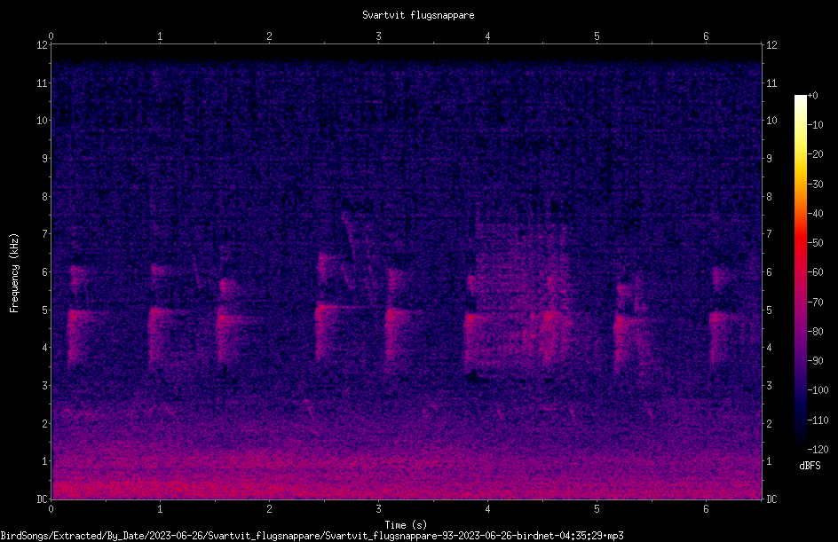The image size is (838, 542).
Task: Click the "5" tick on the bottom time axis
Action: coord(597,509)
